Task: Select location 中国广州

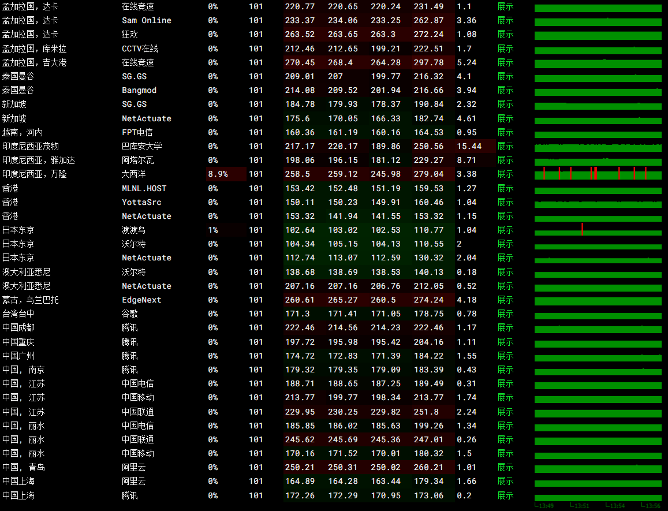Action: tap(18, 356)
